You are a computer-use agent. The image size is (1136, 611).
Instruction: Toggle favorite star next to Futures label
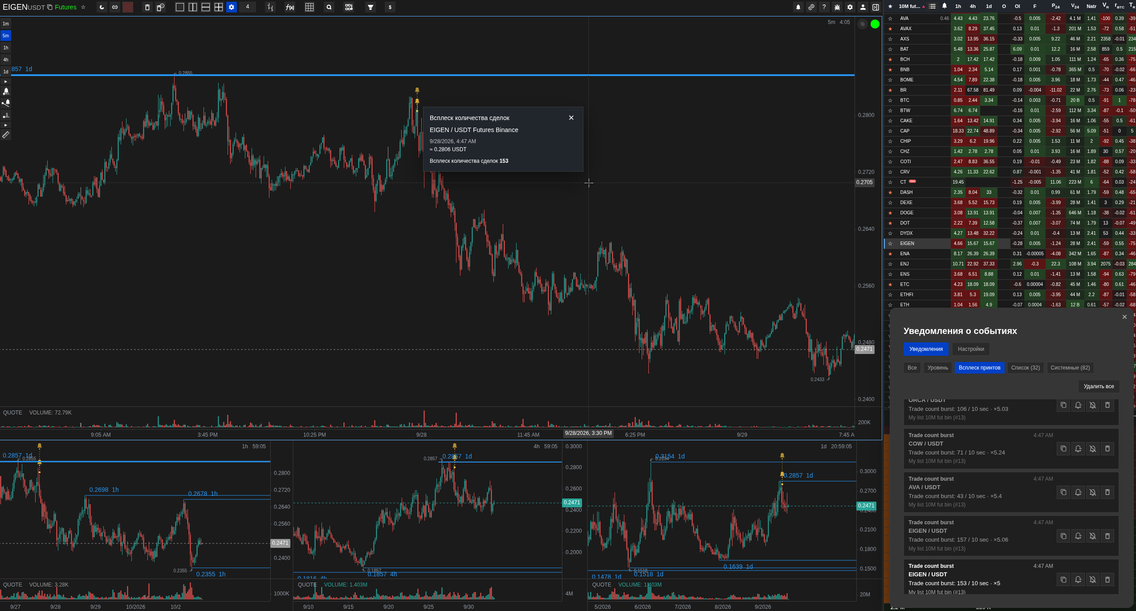click(x=83, y=7)
